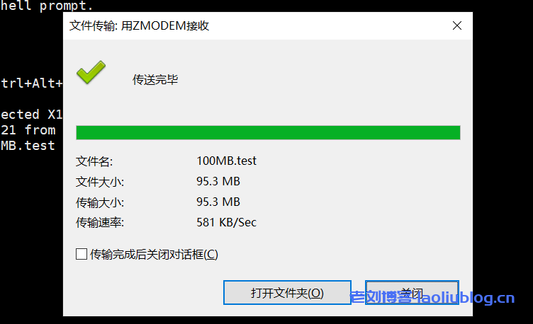Image resolution: width=533 pixels, height=324 pixels.
Task: Close the ZMODEM file transfer dialog with X
Action: [x=457, y=25]
